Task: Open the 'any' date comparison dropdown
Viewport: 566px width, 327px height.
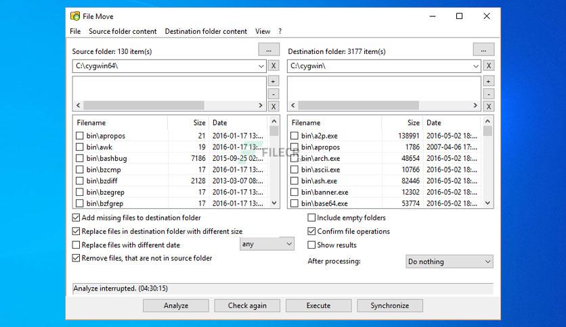Action: click(267, 244)
